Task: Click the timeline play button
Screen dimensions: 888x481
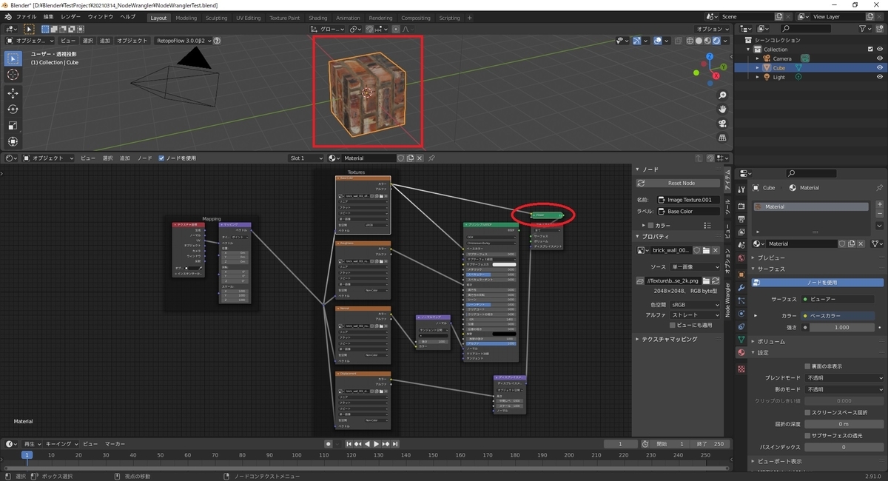Action: tap(377, 444)
